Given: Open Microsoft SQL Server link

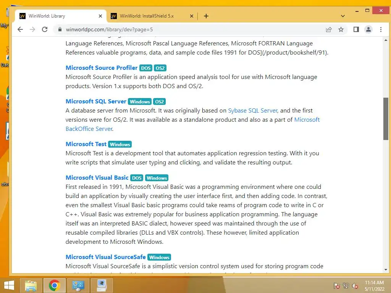Looking at the screenshot, I should click(x=96, y=101).
